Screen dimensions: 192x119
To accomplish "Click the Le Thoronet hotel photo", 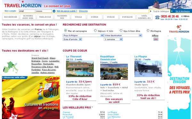I will click(80, 69).
